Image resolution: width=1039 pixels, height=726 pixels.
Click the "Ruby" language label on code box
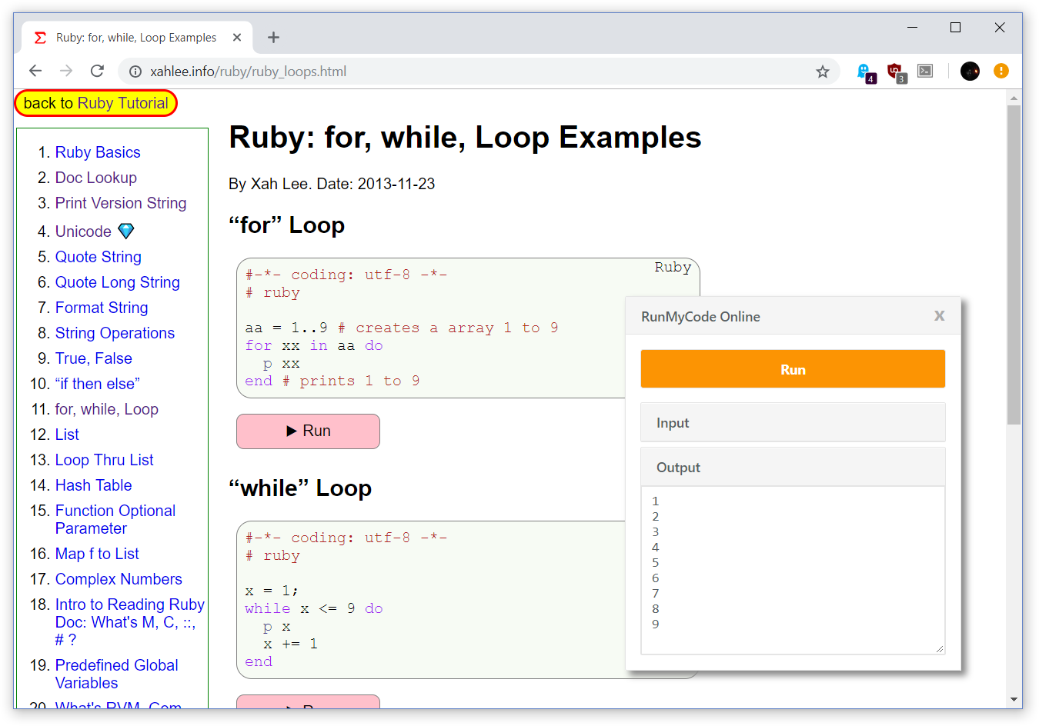click(673, 267)
